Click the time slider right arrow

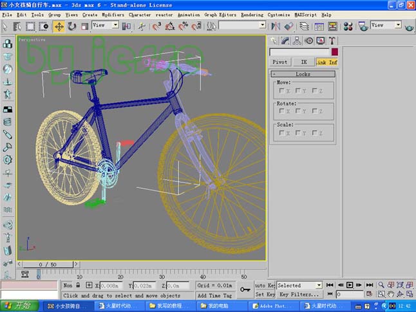(x=76, y=264)
